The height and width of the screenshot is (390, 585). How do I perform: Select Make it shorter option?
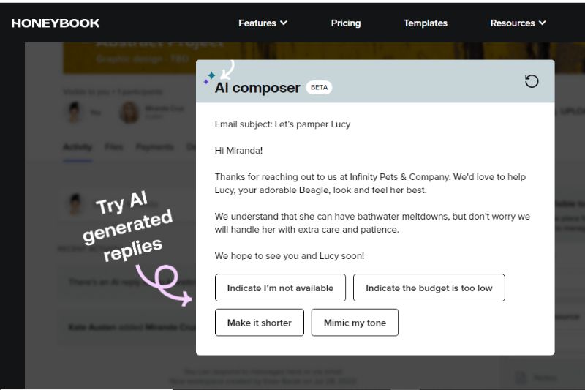click(x=260, y=323)
